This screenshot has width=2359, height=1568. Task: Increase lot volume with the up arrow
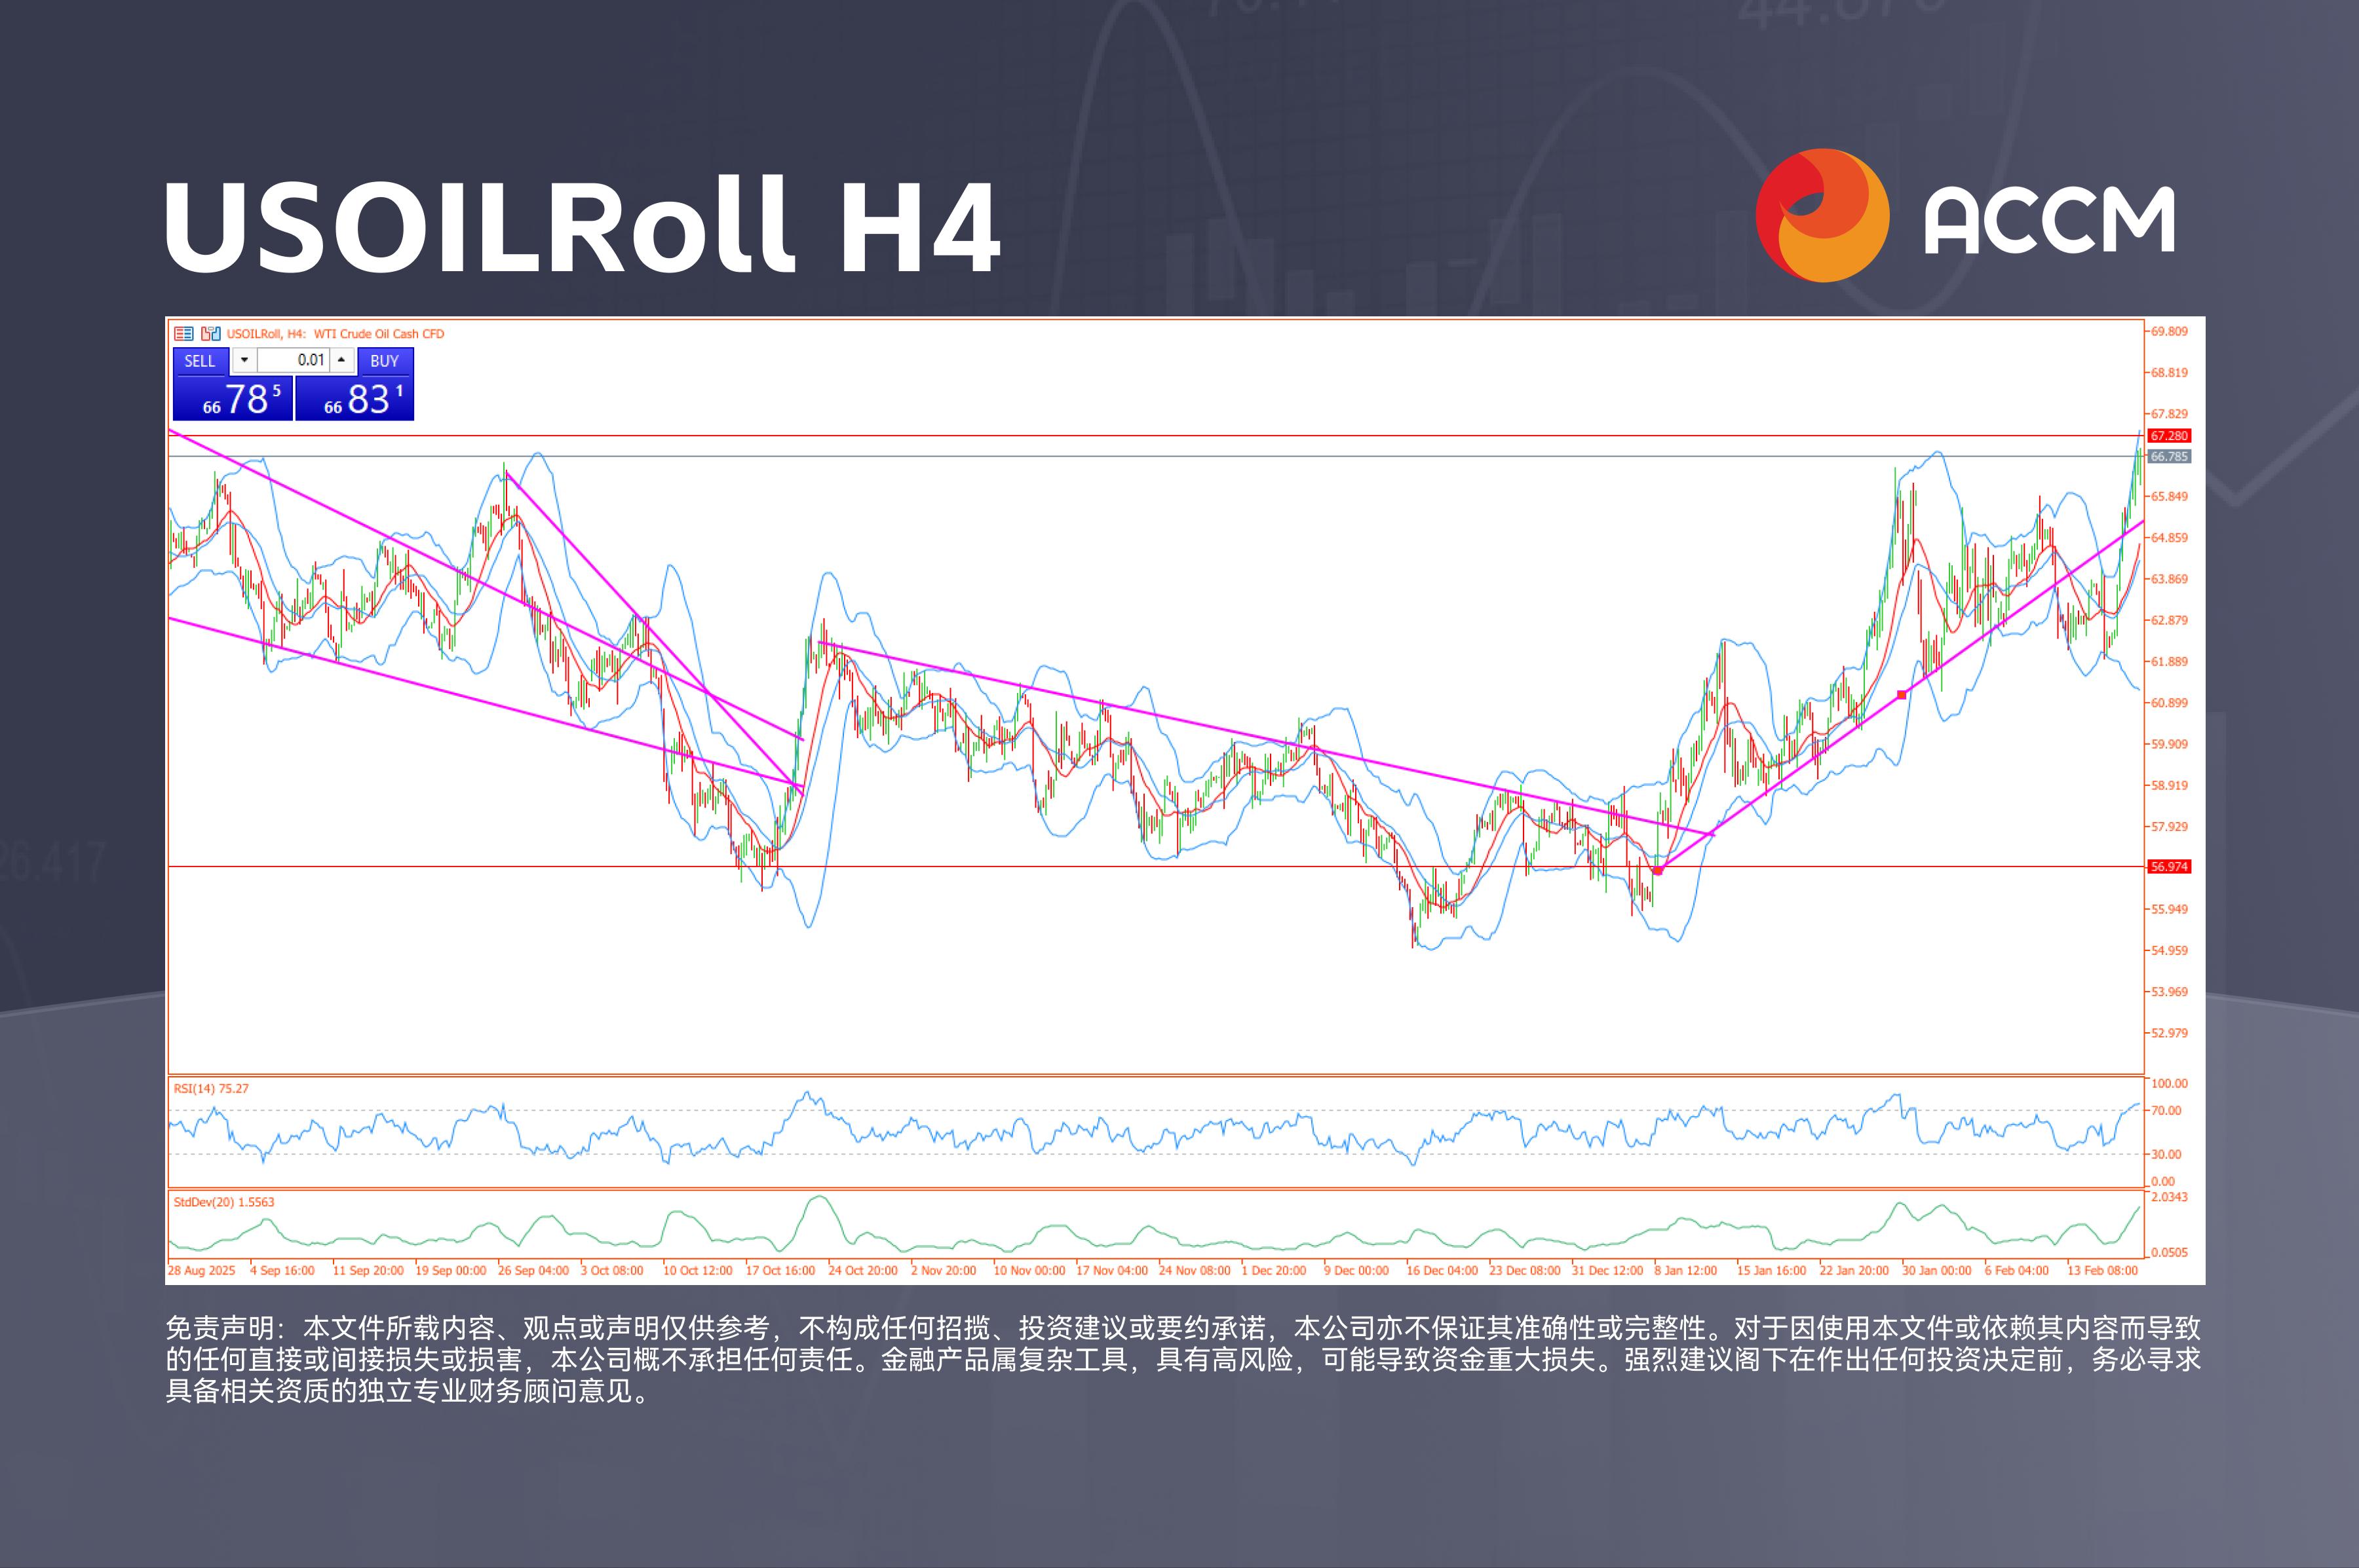[x=342, y=361]
